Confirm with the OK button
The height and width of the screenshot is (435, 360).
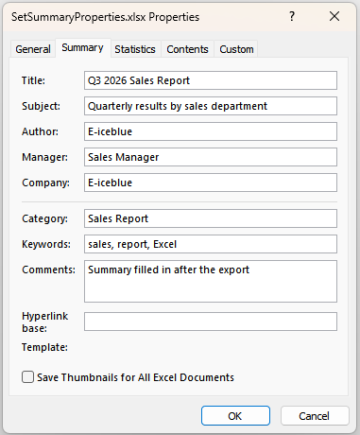point(235,416)
